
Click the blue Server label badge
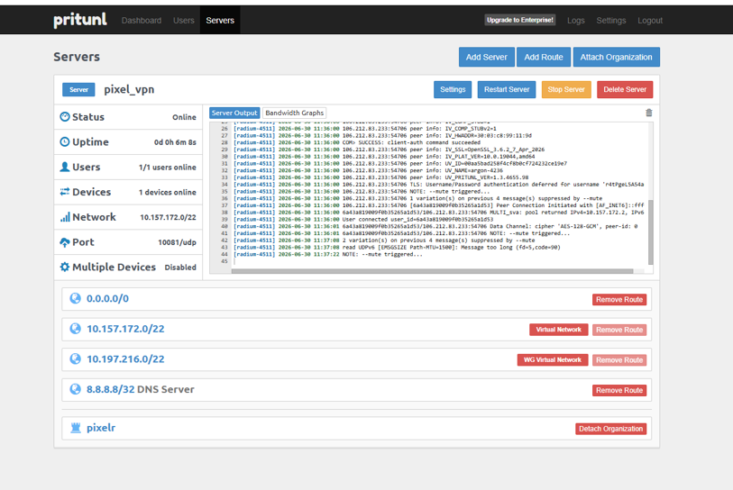coord(78,90)
